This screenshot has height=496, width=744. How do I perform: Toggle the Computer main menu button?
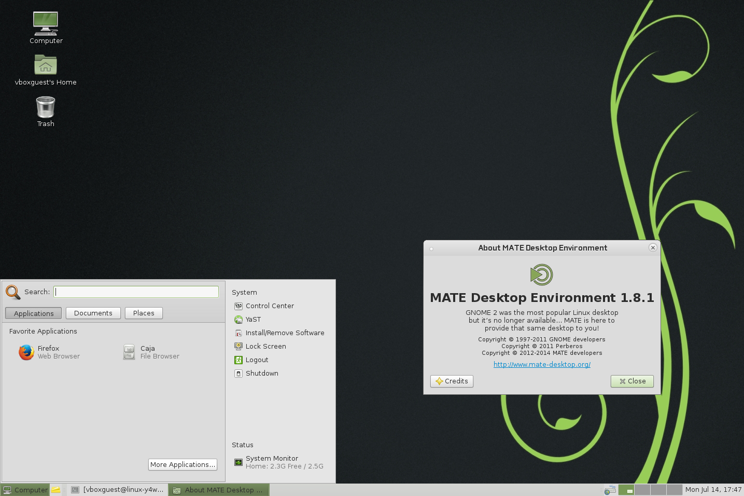pos(25,490)
